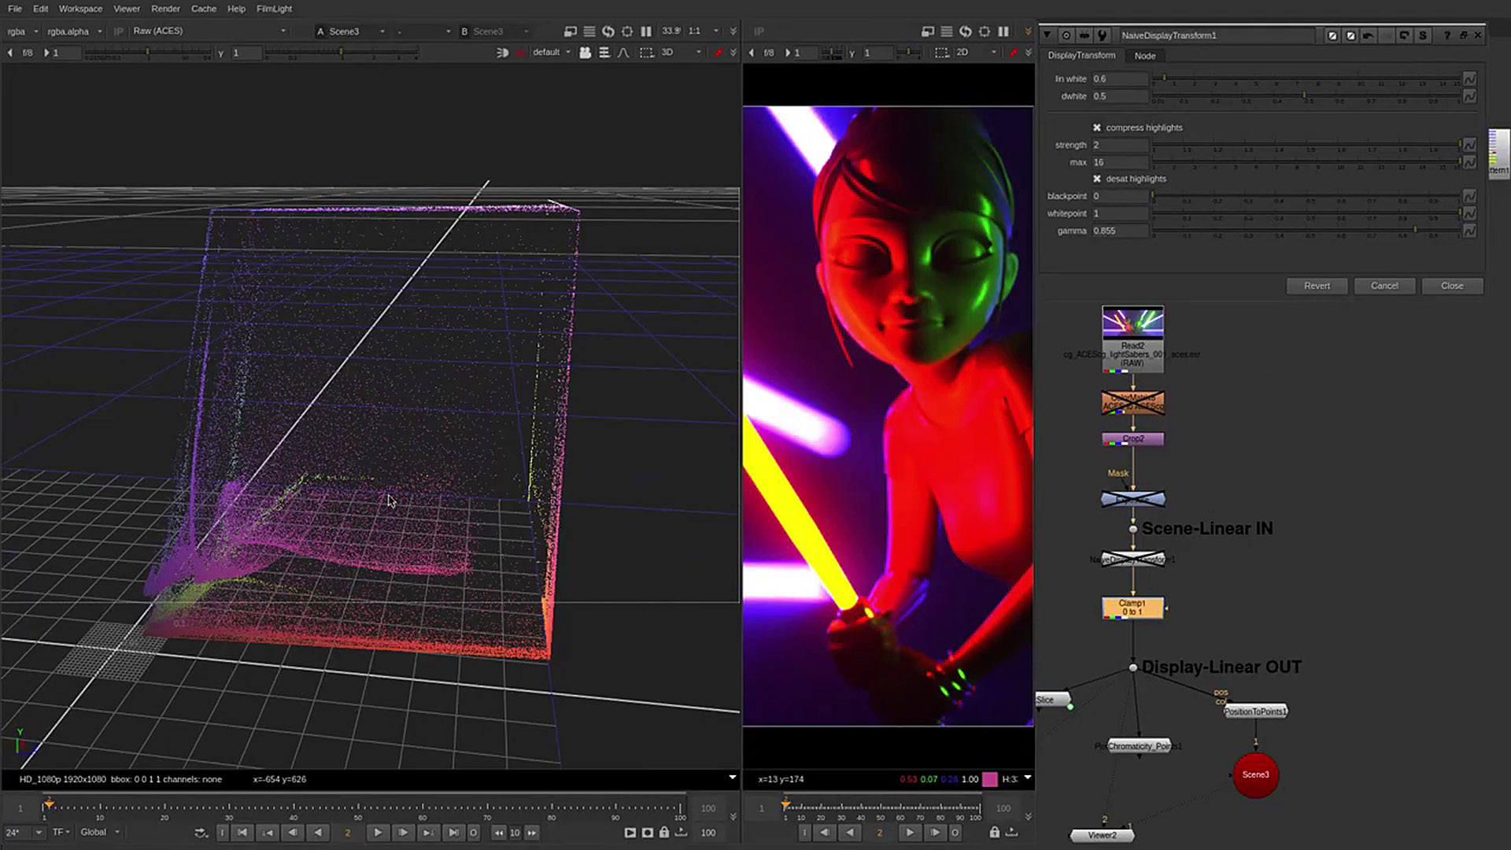Viewport: 1511px width, 850px height.
Task: Click the refresh viewer icon in right viewer
Action: (x=966, y=31)
